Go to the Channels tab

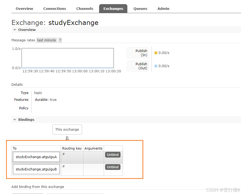85,8
